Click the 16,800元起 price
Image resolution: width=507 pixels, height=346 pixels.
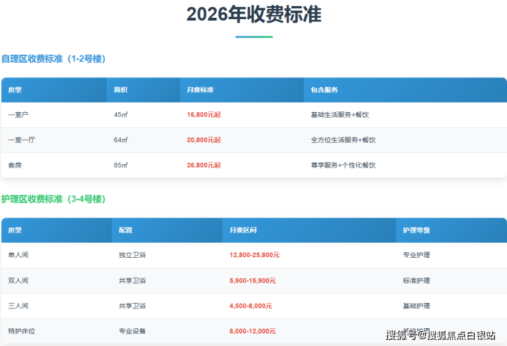coord(203,115)
